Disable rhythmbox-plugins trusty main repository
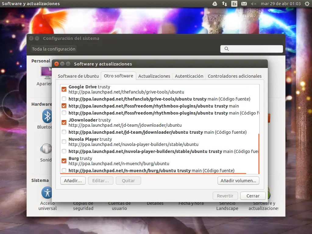This screenshot has height=234, width=312. [x=64, y=106]
